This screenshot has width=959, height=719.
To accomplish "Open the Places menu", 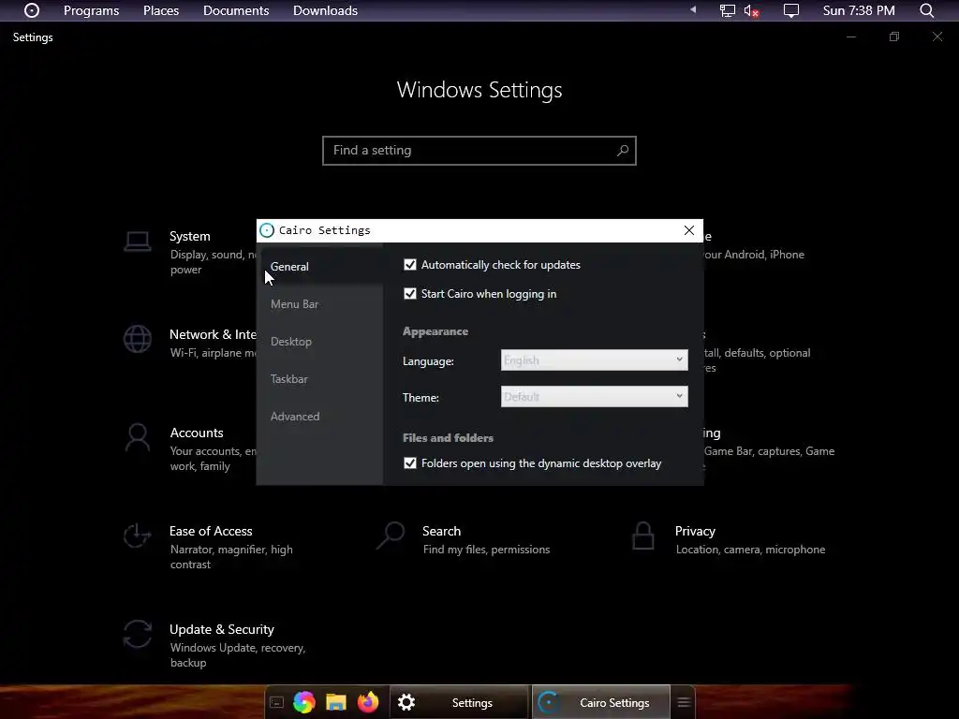I will click(x=161, y=10).
